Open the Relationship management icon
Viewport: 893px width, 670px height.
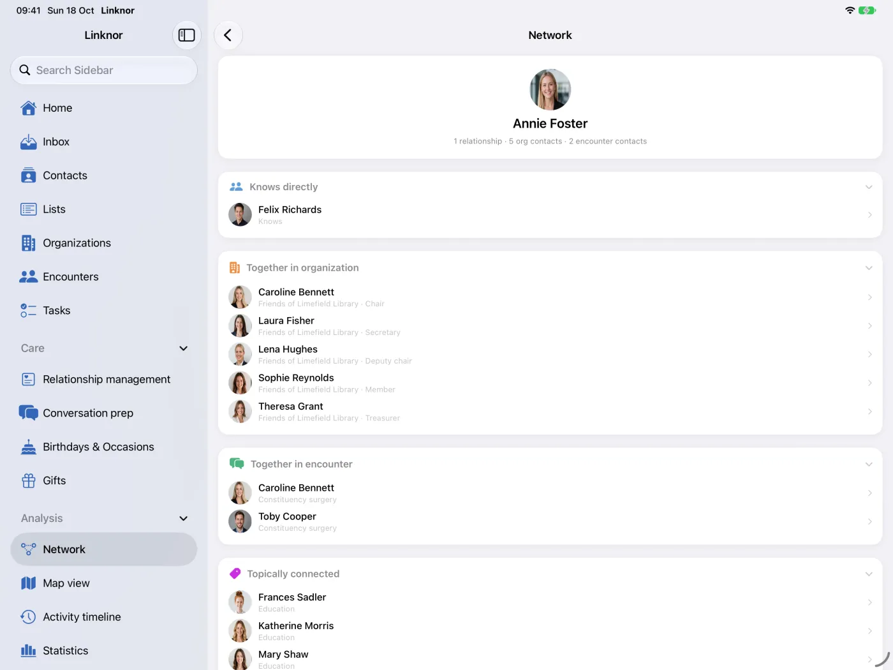click(x=29, y=380)
